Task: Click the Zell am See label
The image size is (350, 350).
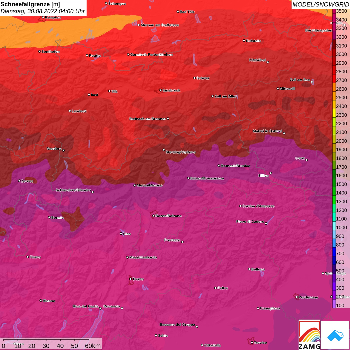Action: coord(300,80)
